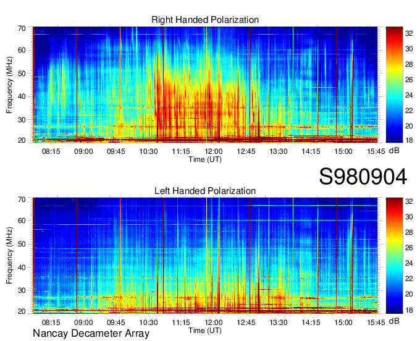Click Time (UT) label under Right Handed plot
The image size is (420, 341).
(205, 159)
